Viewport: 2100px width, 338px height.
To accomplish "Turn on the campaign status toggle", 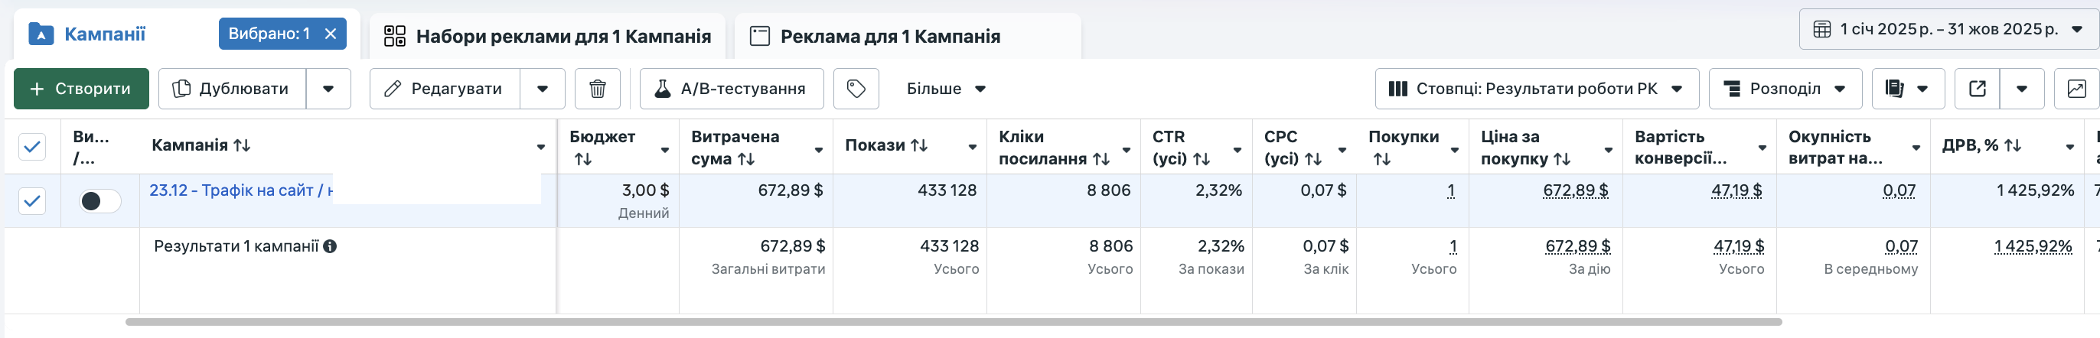I will click(x=99, y=201).
